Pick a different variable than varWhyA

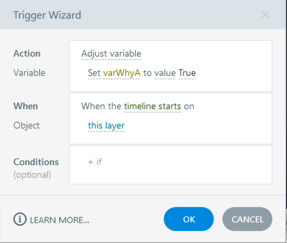[x=122, y=73]
